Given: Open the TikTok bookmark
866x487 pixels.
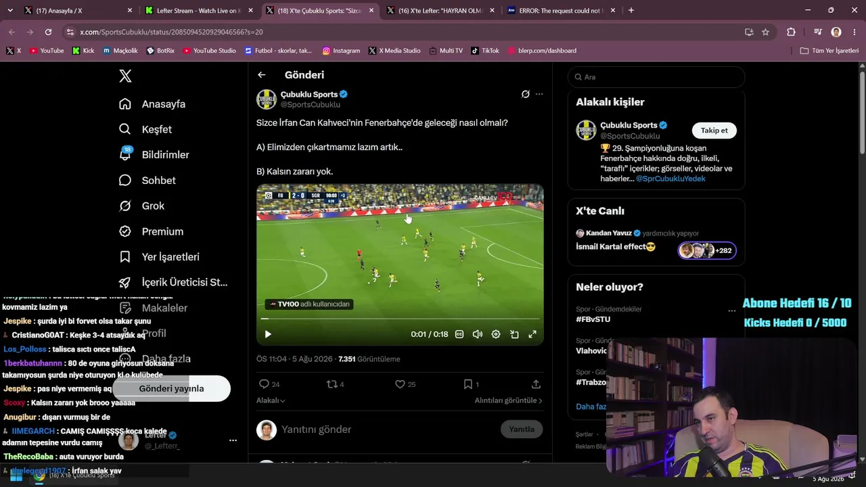Looking at the screenshot, I should (485, 51).
